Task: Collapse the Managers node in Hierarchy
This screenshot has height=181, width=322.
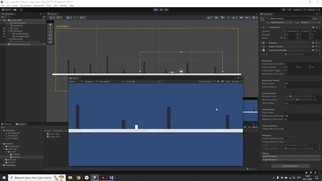Action: tap(9, 31)
